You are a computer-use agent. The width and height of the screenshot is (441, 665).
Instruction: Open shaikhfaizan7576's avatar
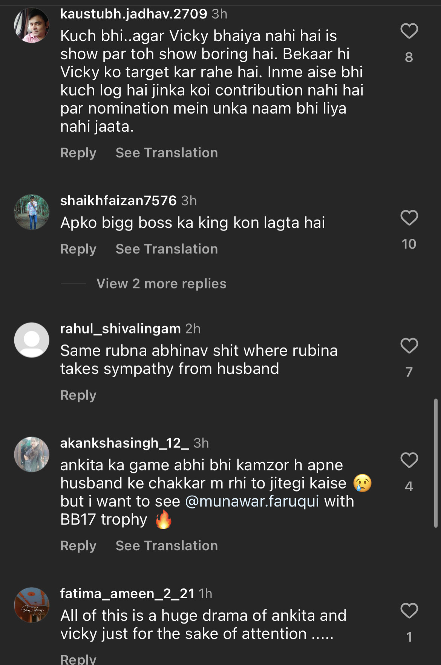pyautogui.click(x=32, y=212)
